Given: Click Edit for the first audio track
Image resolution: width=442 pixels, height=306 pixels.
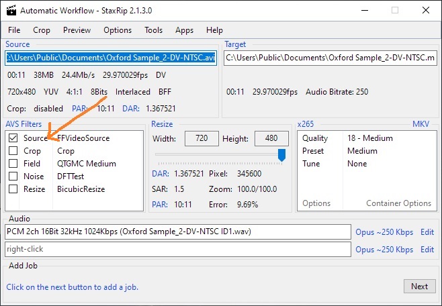Looking at the screenshot, I should [x=427, y=232].
